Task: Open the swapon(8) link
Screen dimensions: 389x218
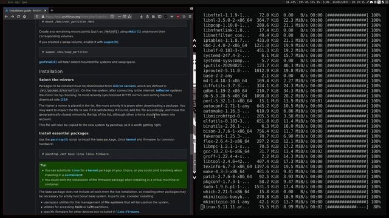Action: point(111,42)
